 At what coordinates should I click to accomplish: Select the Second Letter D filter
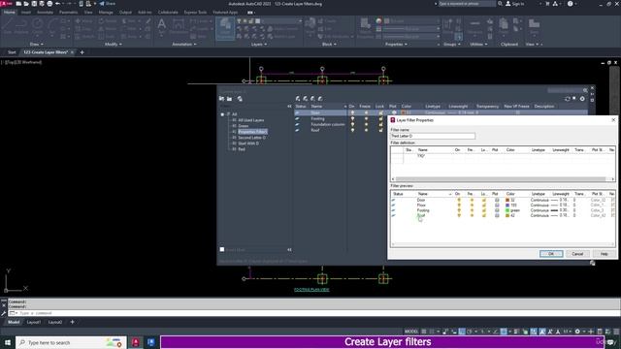coord(251,138)
